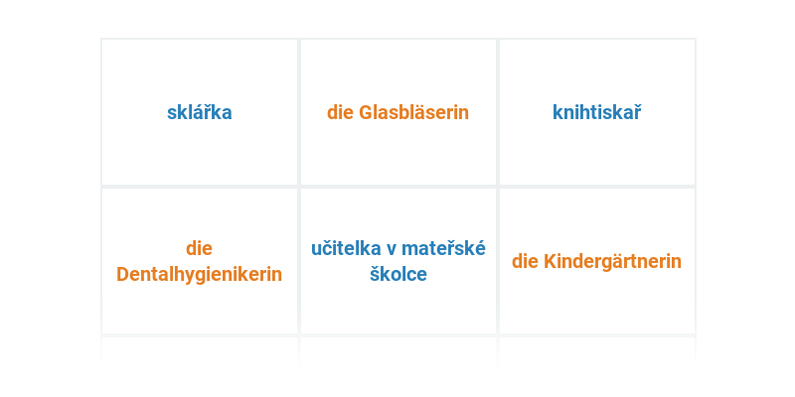
Task: Click the blue word sklářka
Action: click(200, 112)
